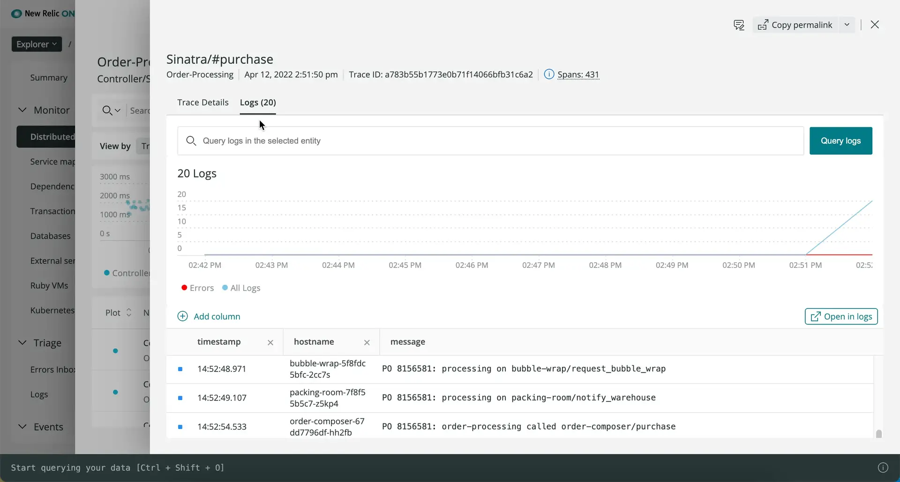Image resolution: width=900 pixels, height=482 pixels.
Task: Open Dependencies in the sidebar
Action: (52, 186)
